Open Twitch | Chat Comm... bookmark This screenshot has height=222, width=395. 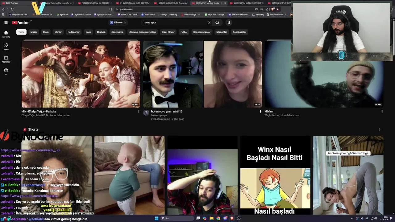128,14
